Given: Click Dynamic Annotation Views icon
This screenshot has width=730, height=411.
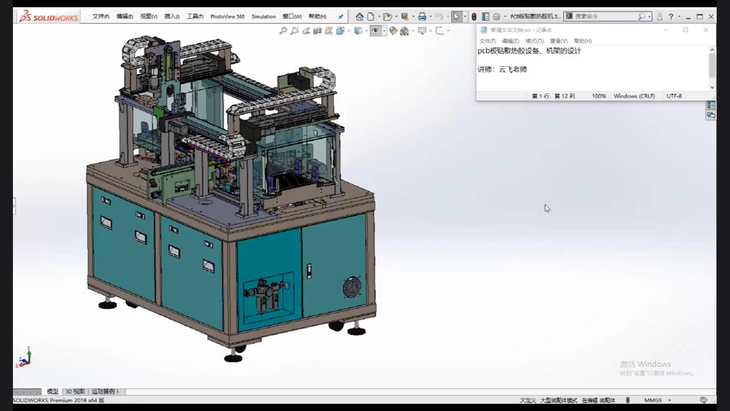Looking at the screenshot, I should coord(329,31).
